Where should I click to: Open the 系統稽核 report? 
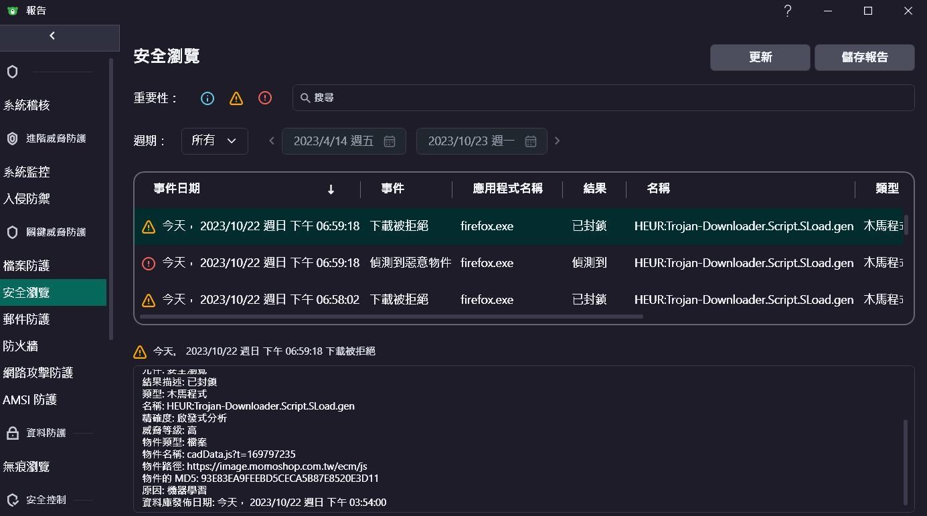tap(54, 105)
